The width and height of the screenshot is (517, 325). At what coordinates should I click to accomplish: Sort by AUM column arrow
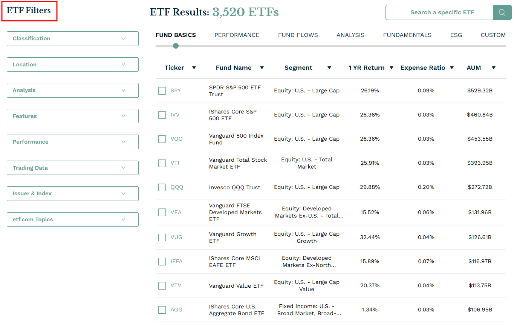pos(494,68)
